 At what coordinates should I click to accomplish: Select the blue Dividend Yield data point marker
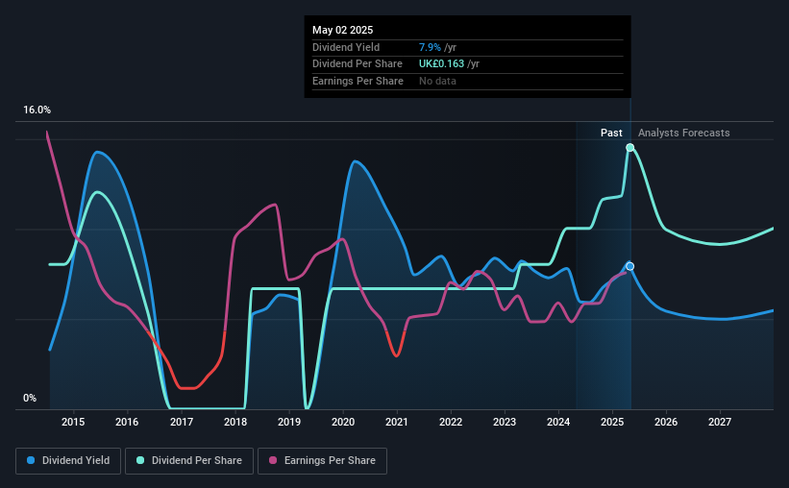(x=630, y=266)
